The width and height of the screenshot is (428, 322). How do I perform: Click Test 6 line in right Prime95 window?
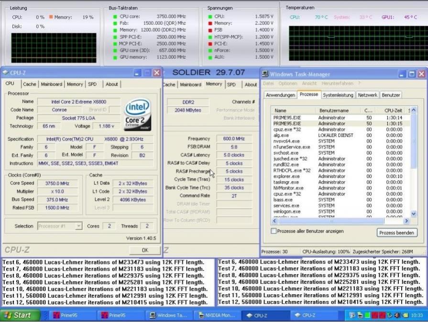point(319,262)
